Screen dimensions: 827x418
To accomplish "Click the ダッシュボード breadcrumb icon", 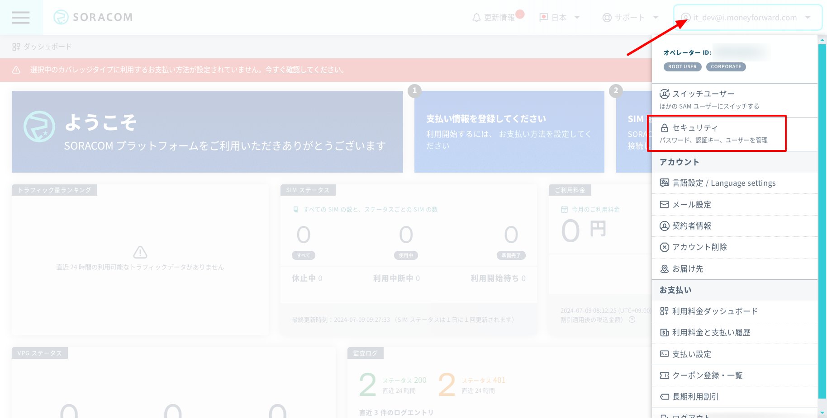I will 16,47.
